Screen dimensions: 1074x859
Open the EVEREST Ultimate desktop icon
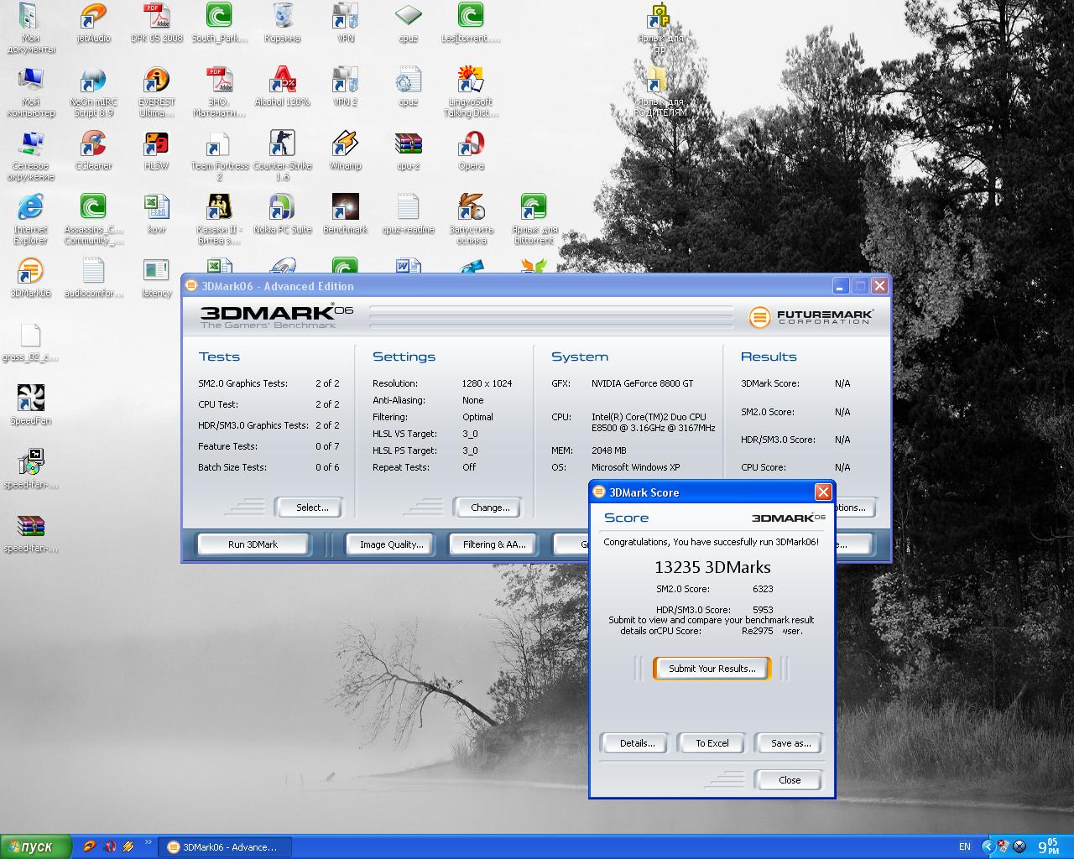157,82
